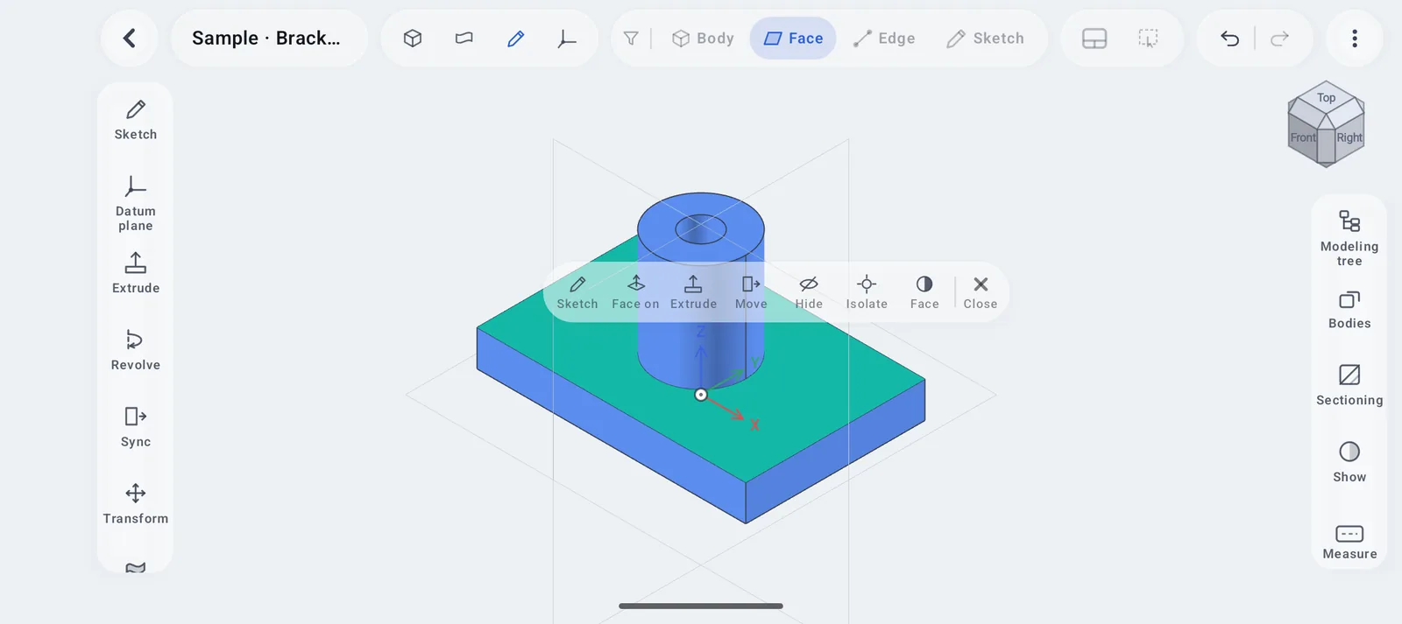Select the origin point of the coordinate axes
The height and width of the screenshot is (624, 1402).
point(701,395)
